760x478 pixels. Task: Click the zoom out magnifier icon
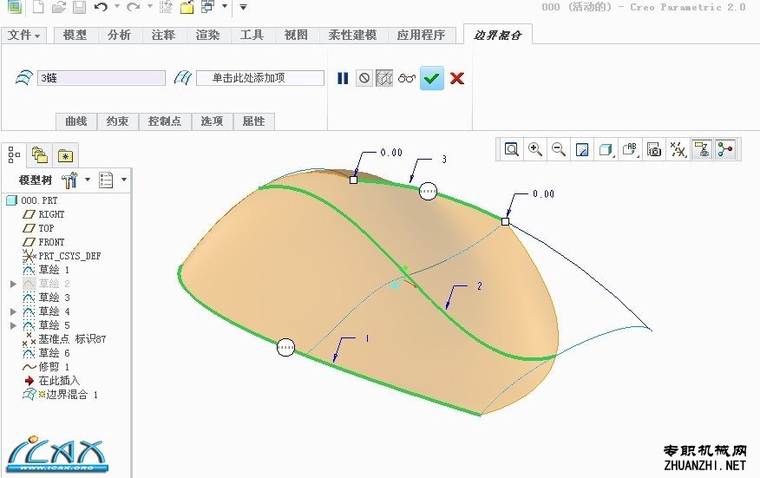coord(559,149)
